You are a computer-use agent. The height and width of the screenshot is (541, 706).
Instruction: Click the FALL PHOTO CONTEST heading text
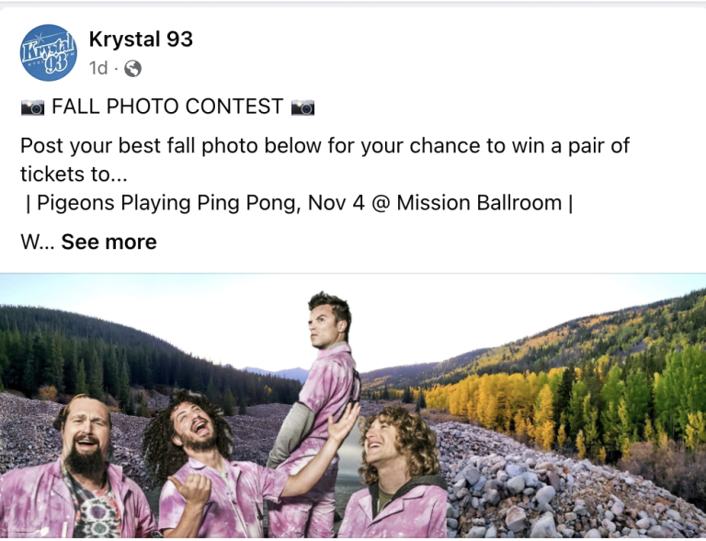(x=167, y=107)
